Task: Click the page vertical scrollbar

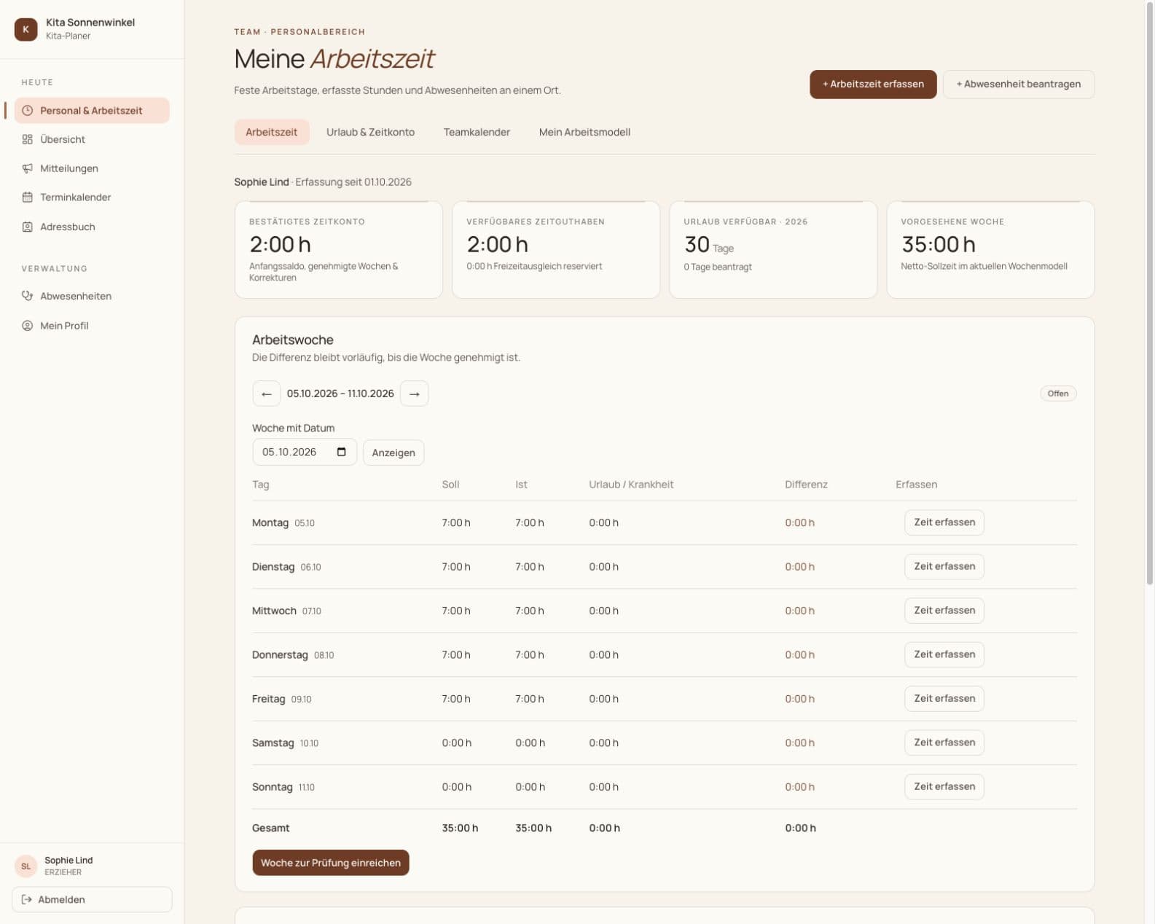Action: pyautogui.click(x=1150, y=294)
